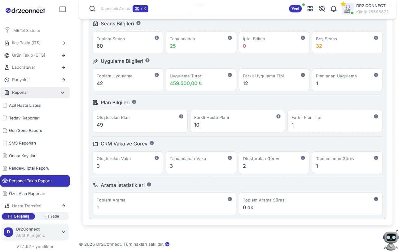Click Uygulama Bilgileri info icon
The width and height of the screenshot is (403, 251).
click(147, 60)
